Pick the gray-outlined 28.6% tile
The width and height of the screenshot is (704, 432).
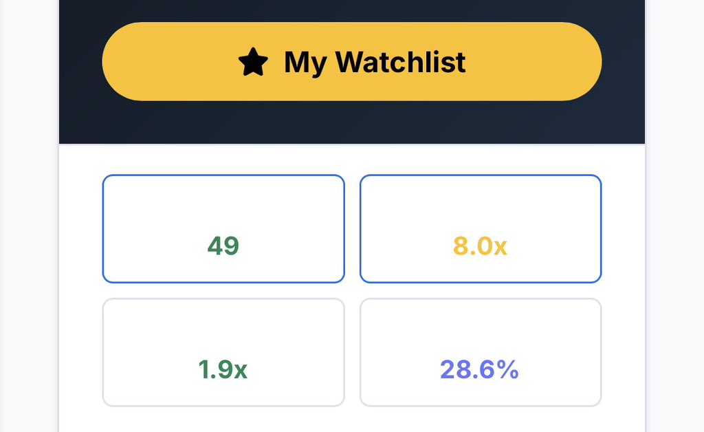(x=481, y=352)
